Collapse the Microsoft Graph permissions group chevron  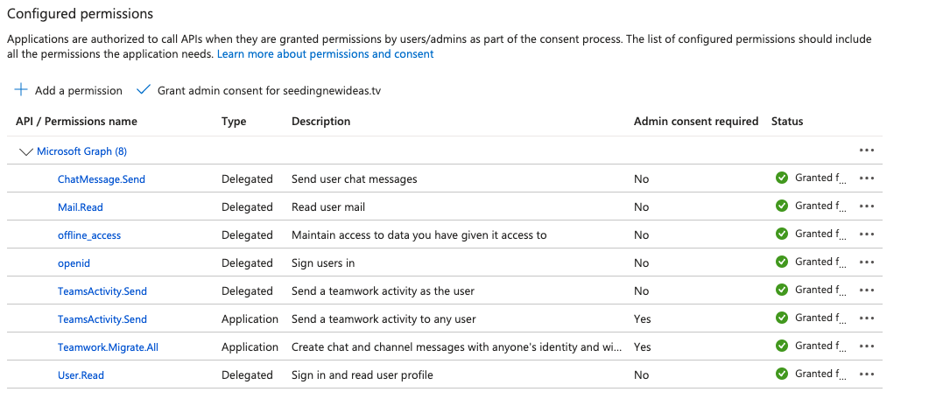tap(25, 151)
